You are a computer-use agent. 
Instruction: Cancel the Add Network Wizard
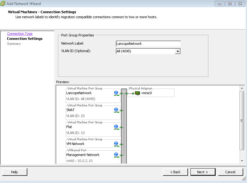coord(230,172)
